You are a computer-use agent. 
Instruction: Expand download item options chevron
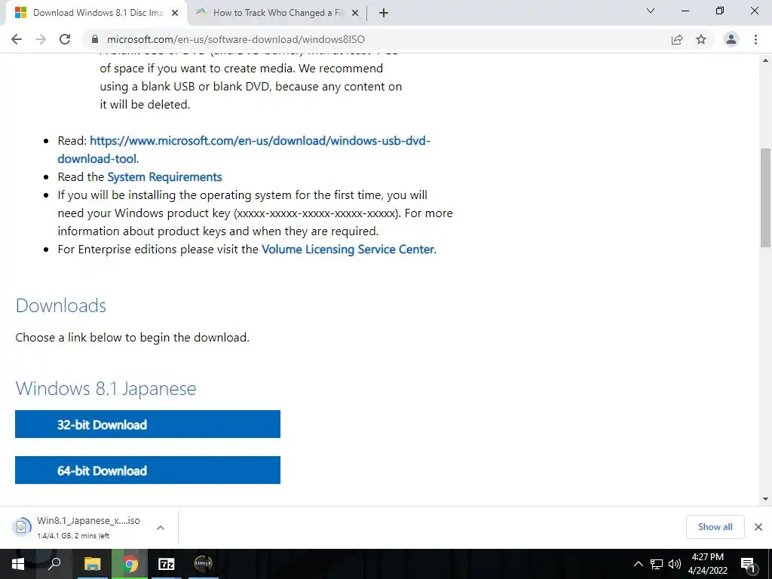tap(161, 528)
